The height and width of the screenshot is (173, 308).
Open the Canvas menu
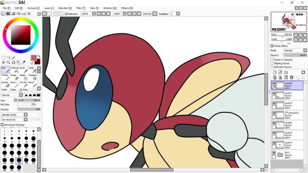(33, 8)
